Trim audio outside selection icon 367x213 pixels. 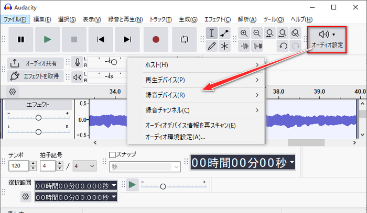coord(245,46)
